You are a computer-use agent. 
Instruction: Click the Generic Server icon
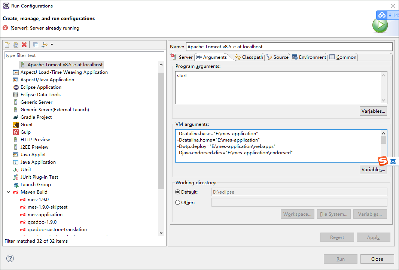point(16,102)
